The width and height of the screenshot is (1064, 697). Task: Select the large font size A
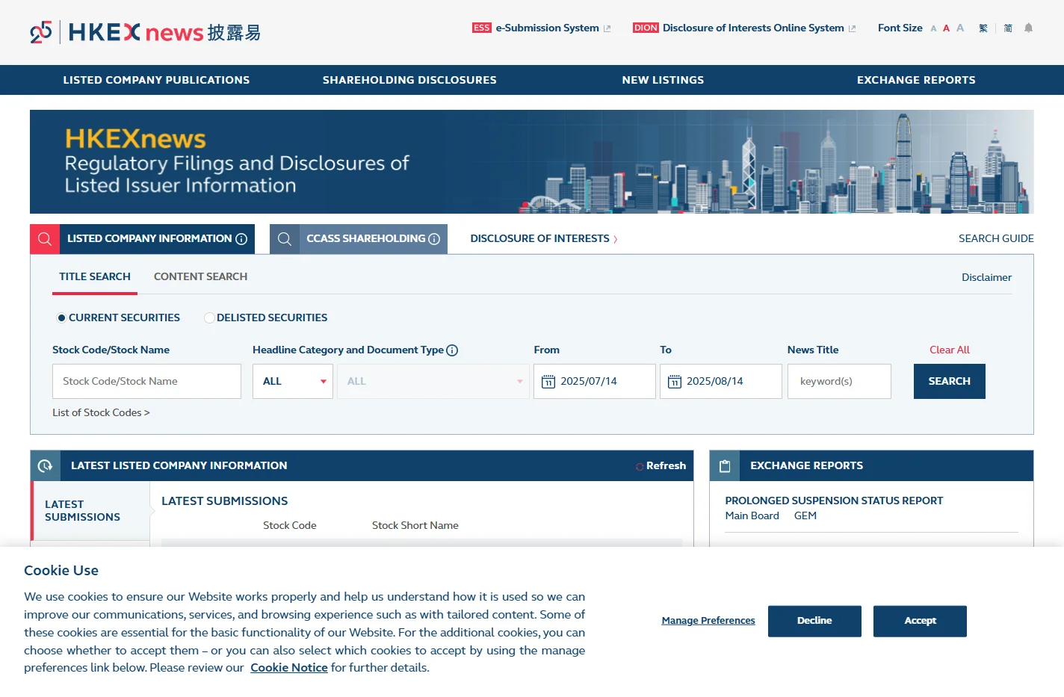(960, 28)
